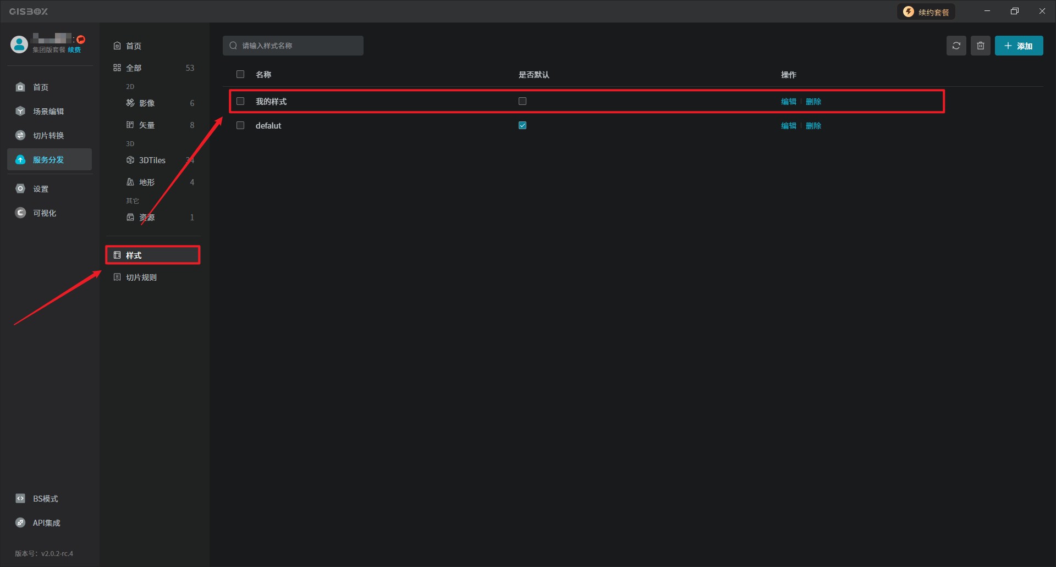The width and height of the screenshot is (1056, 567).
Task: Click the 添加 add button
Action: (x=1019, y=46)
